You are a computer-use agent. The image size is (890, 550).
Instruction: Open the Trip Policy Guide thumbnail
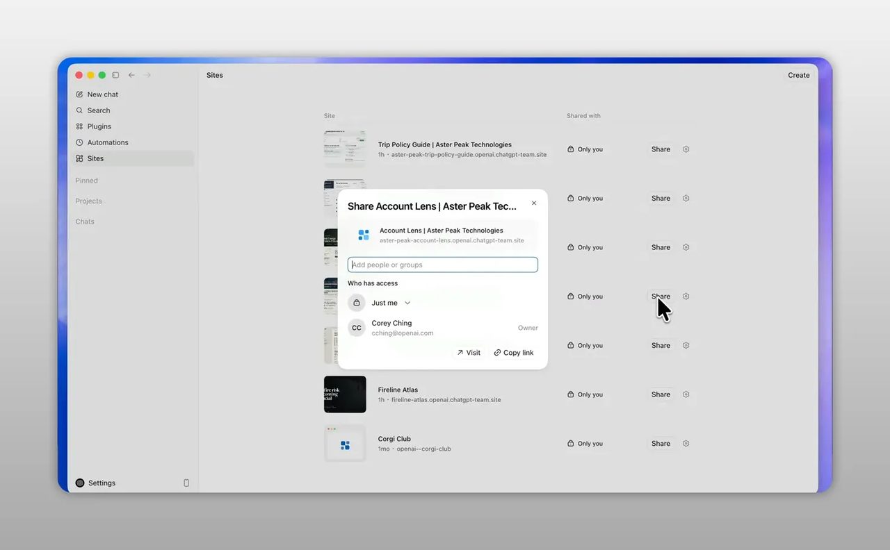pos(345,149)
